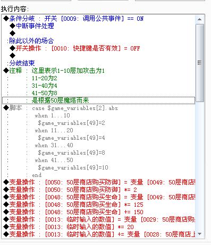Click the scrollbar up arrow

200,19
